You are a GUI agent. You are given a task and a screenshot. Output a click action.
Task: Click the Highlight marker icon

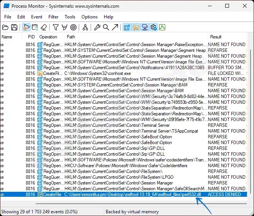[x=64, y=27]
